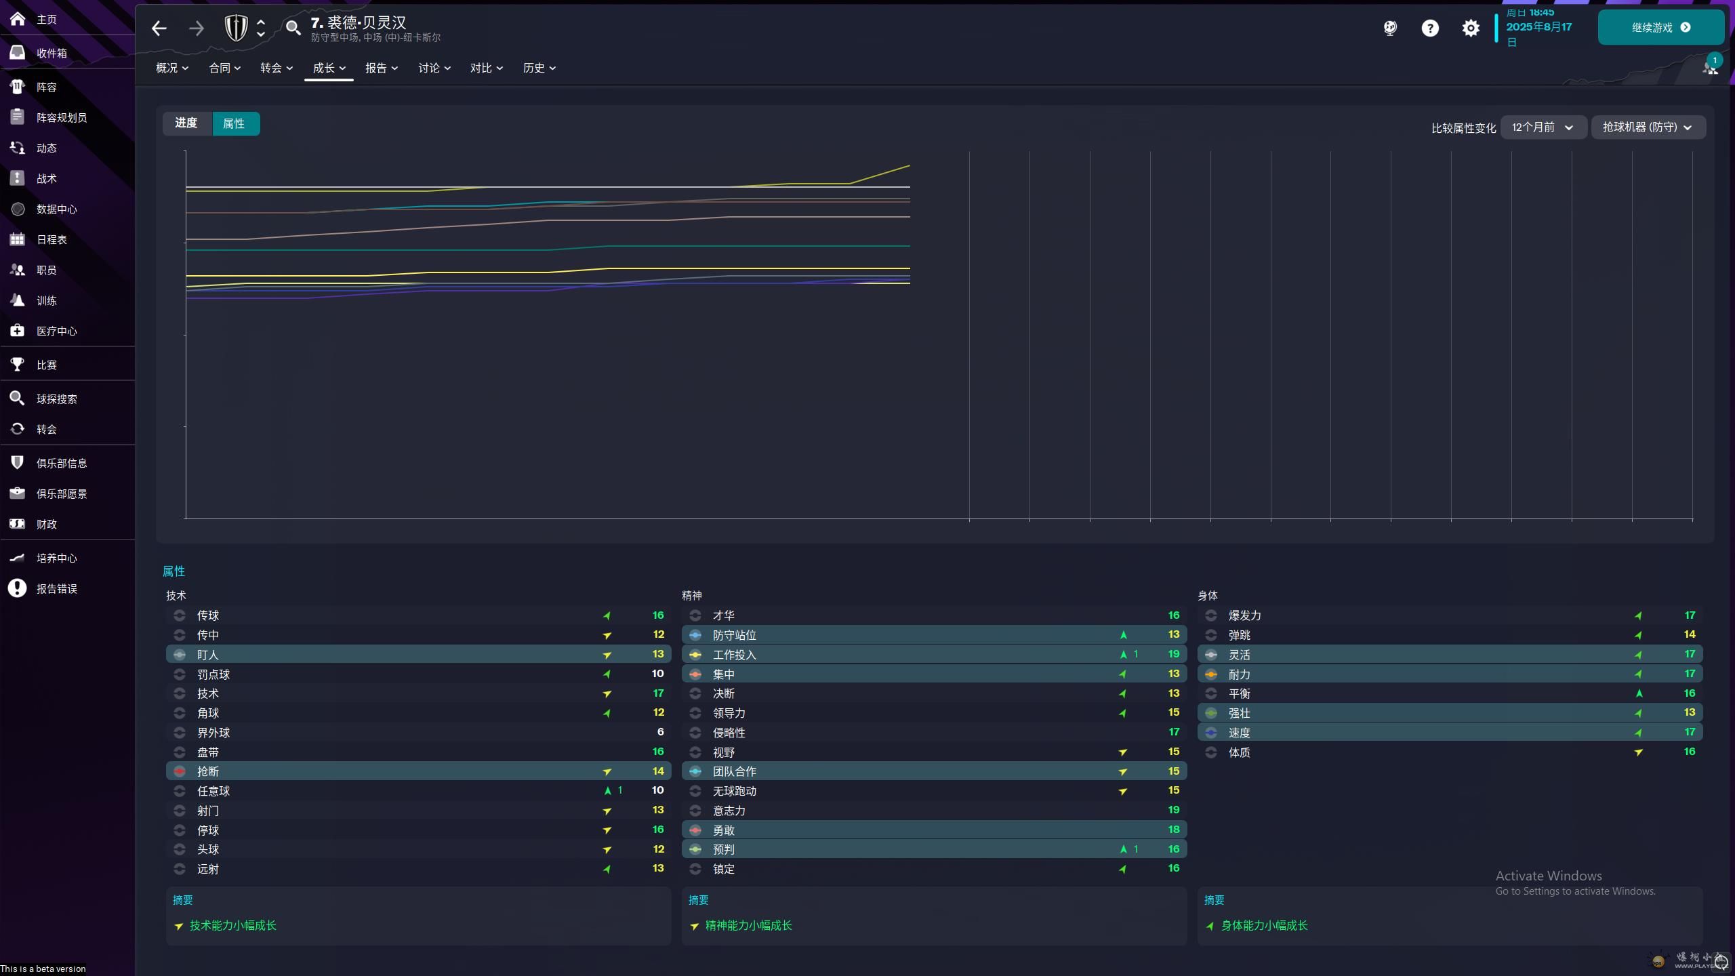Click the 继续游戏 continue button
1735x976 pixels.
coord(1661,27)
